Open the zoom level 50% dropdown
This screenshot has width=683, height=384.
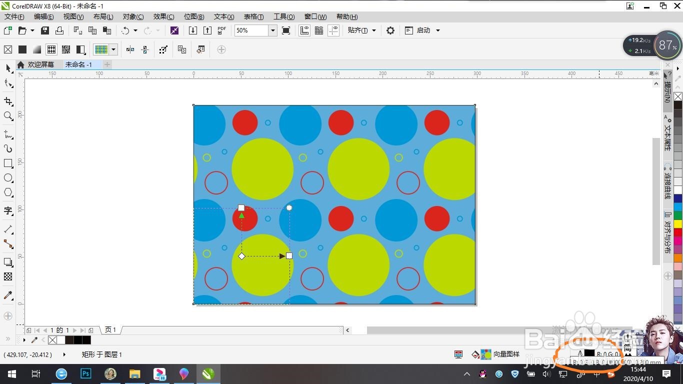tap(273, 30)
